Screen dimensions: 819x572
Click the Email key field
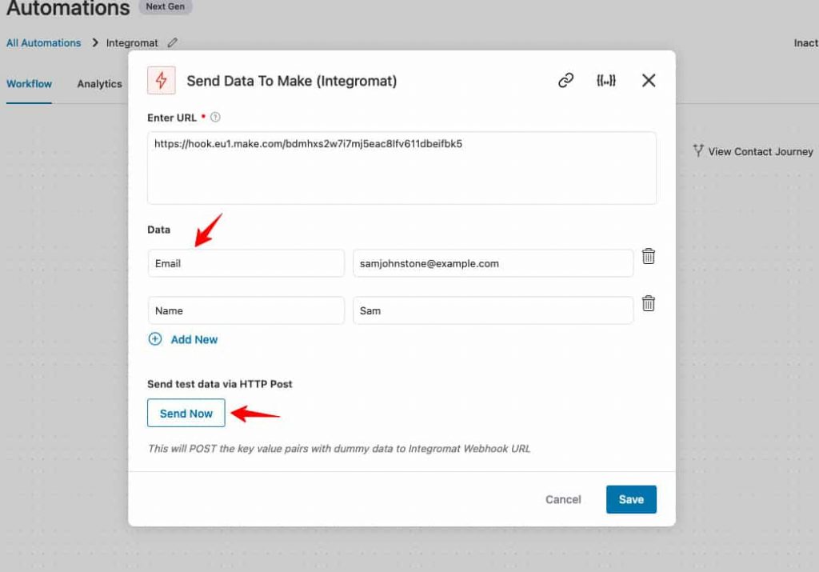tap(246, 263)
